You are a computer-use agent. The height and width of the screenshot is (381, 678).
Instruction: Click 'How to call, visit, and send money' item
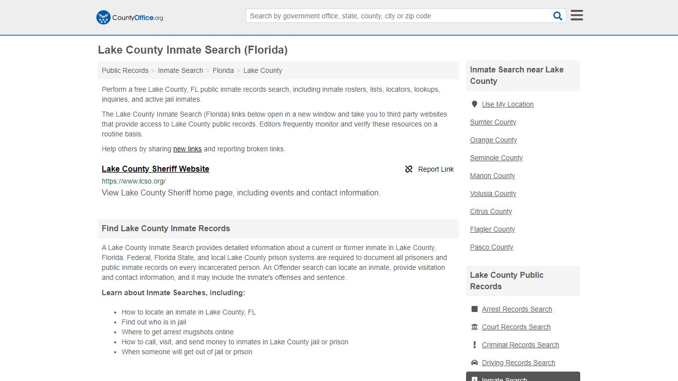click(235, 342)
